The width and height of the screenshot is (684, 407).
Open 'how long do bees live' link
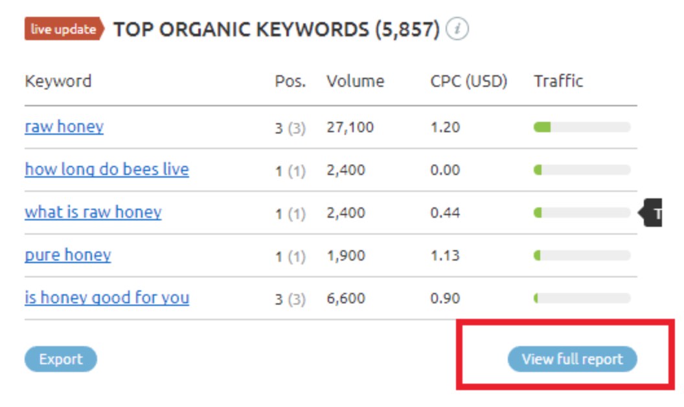click(x=107, y=170)
